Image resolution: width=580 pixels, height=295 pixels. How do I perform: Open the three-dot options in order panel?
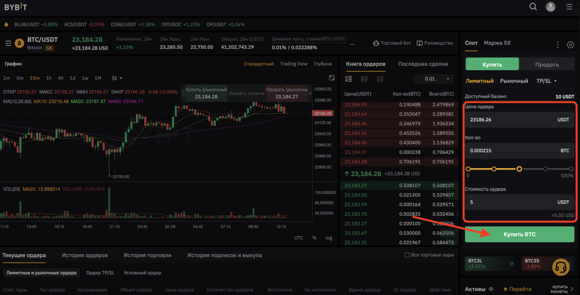[x=558, y=45]
